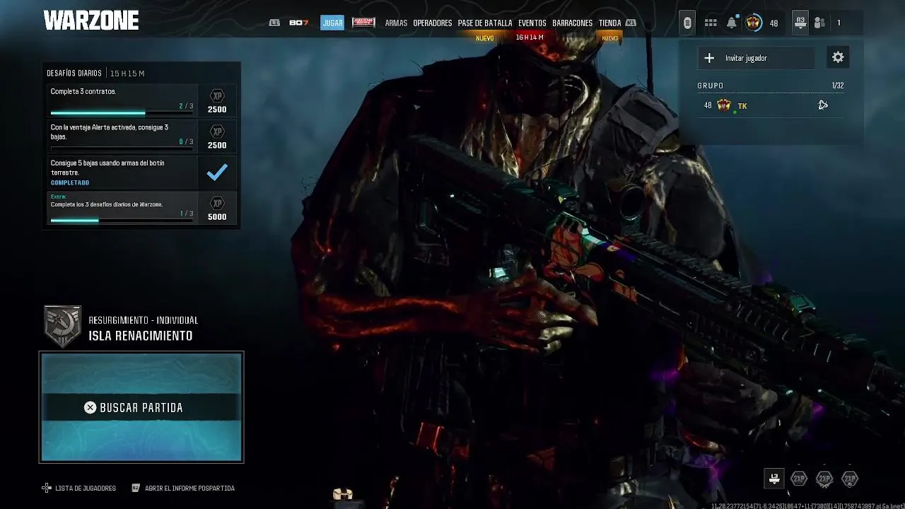This screenshot has width=905, height=509.
Task: Activate the third 2XP token
Action: [850, 479]
